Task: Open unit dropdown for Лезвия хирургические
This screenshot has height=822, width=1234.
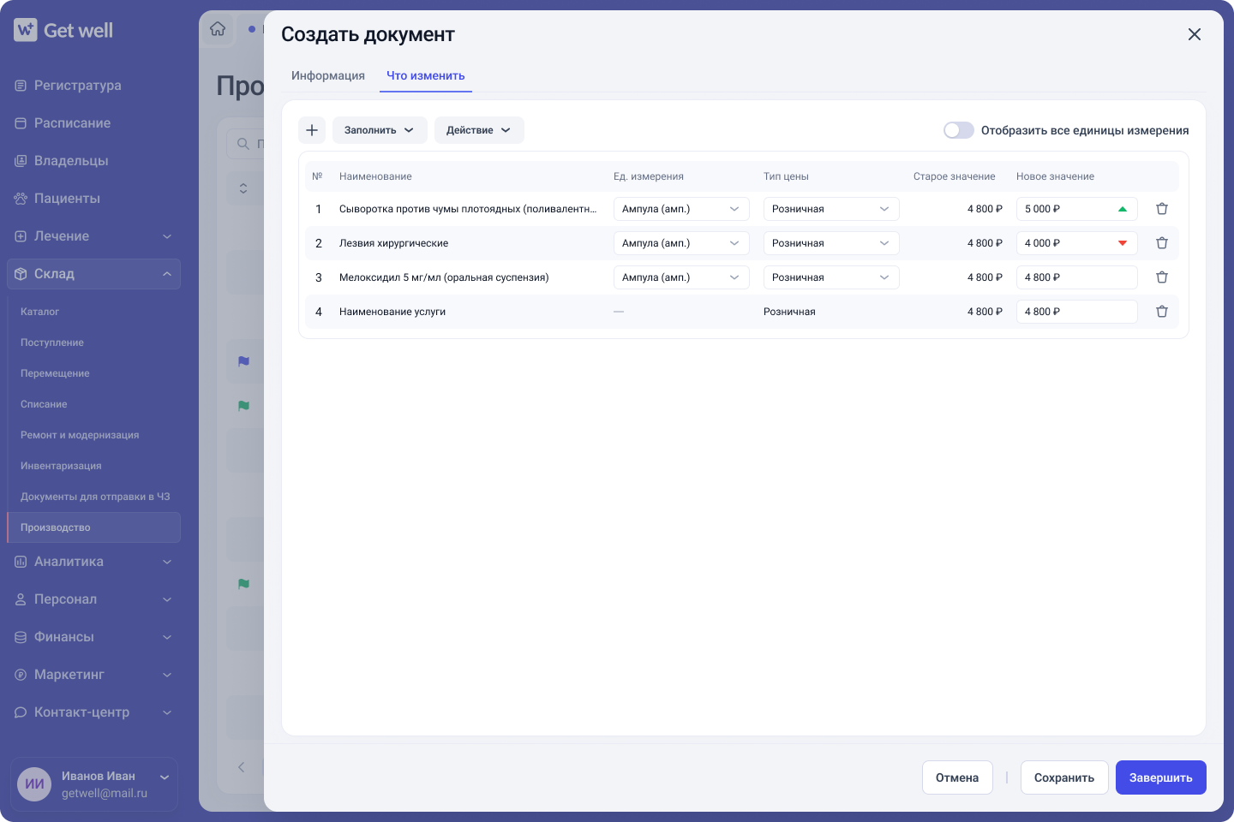Action: coord(681,243)
